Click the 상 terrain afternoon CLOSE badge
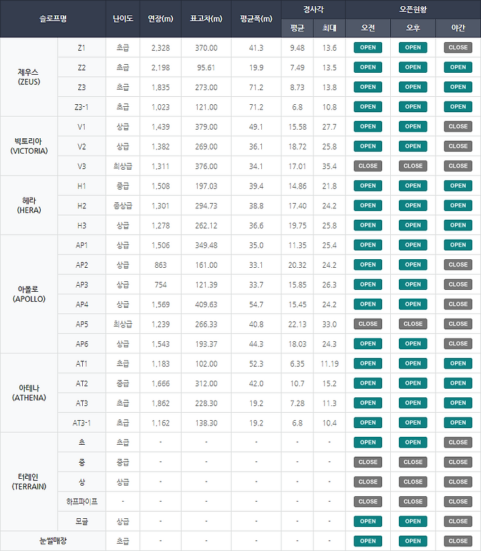This screenshot has height=551, width=481. [413, 482]
